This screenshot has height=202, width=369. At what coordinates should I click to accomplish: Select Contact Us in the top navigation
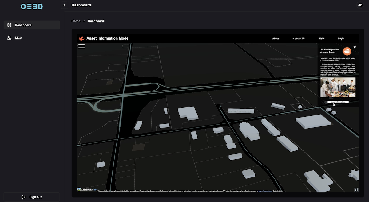pyautogui.click(x=299, y=39)
